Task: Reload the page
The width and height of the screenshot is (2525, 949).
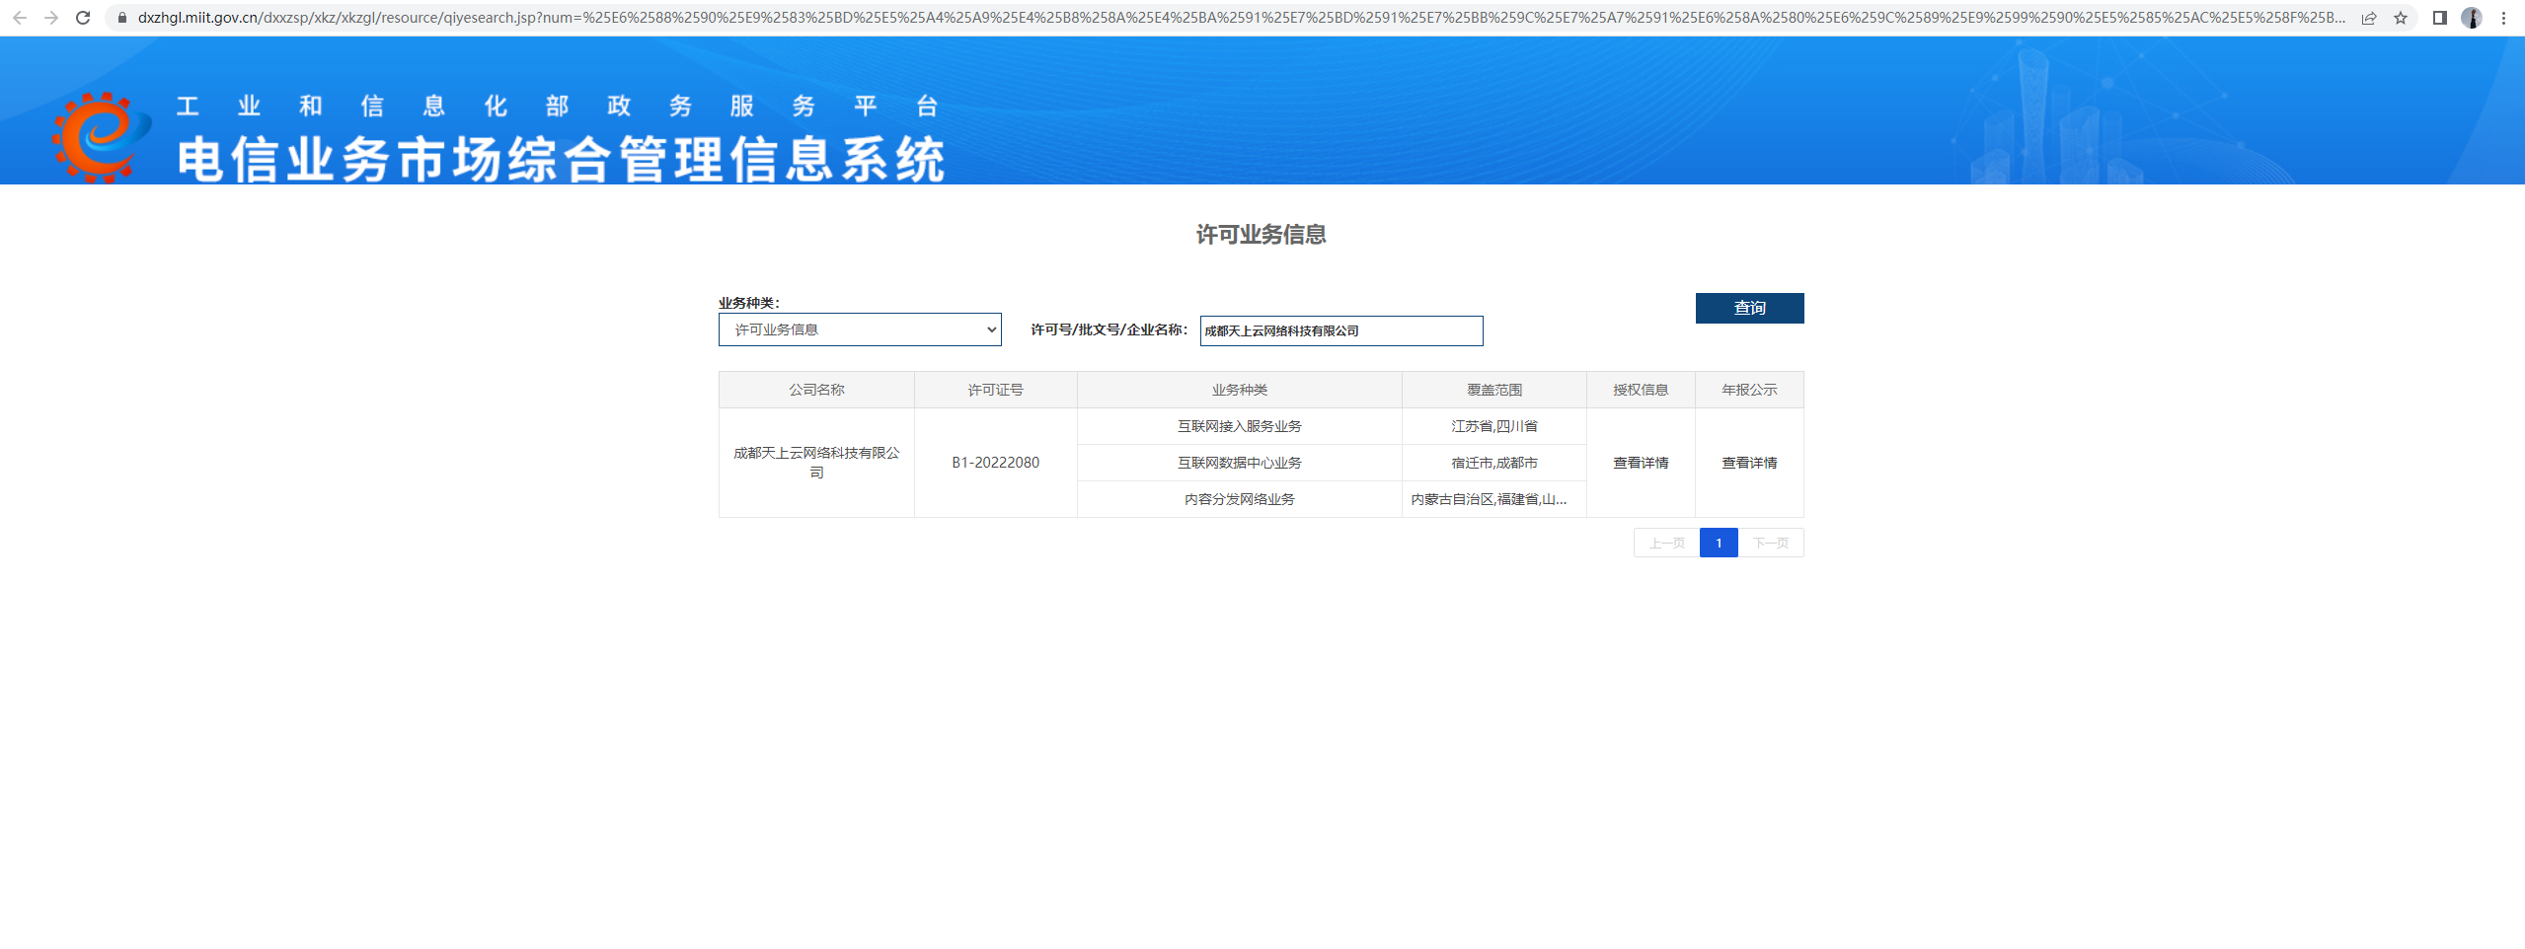Action: point(83,18)
